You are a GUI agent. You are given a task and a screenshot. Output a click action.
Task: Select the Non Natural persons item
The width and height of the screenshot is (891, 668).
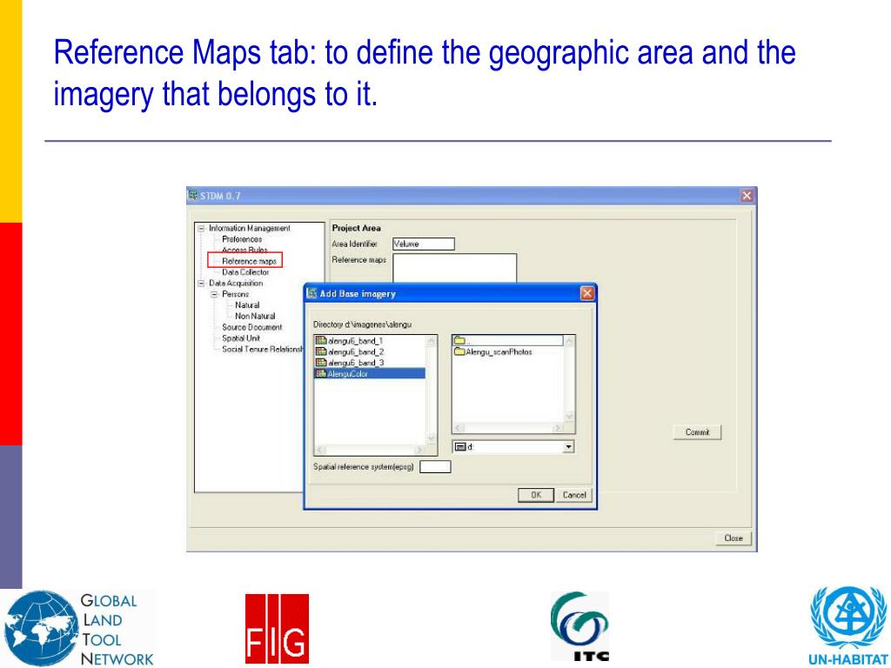[255, 317]
